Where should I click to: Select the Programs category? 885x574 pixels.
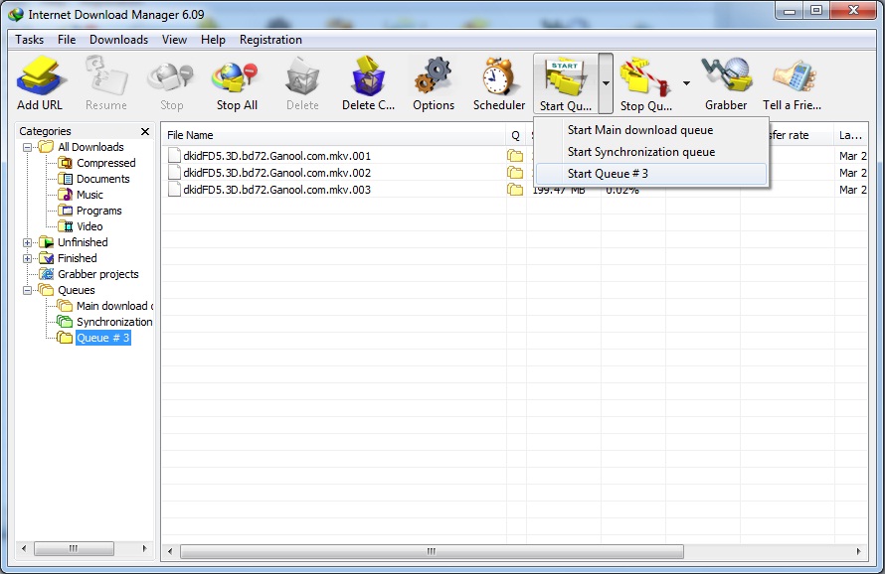pyautogui.click(x=98, y=211)
